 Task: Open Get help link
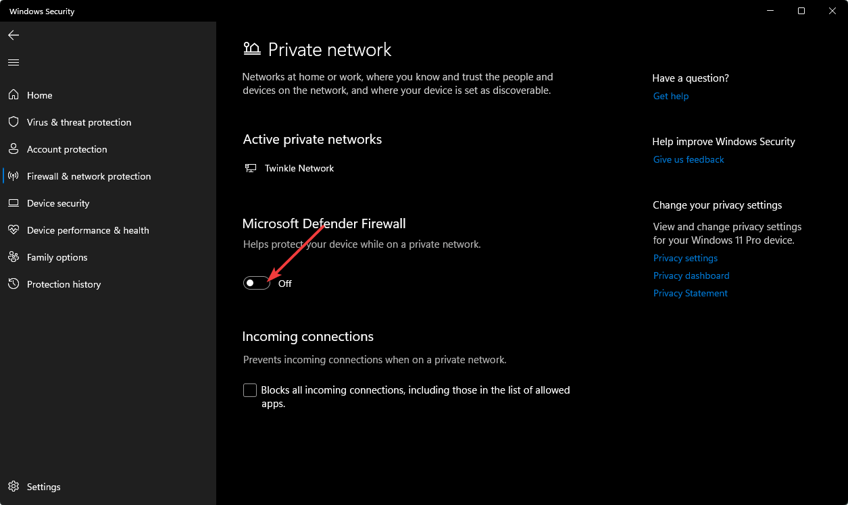(x=670, y=96)
